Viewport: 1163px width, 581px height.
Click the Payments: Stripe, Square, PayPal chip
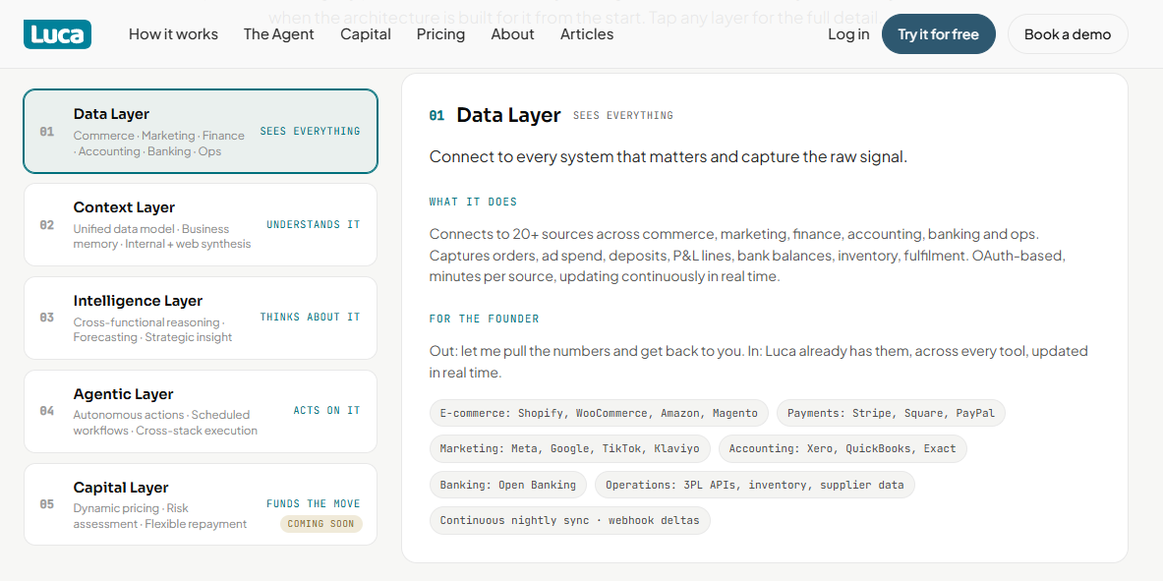click(891, 413)
